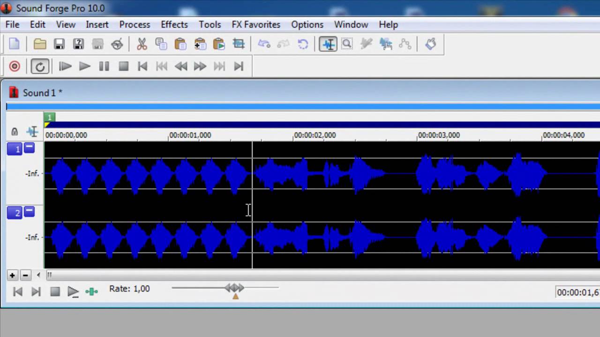Zoom in time with plus button
The width and height of the screenshot is (600, 337).
coord(12,275)
